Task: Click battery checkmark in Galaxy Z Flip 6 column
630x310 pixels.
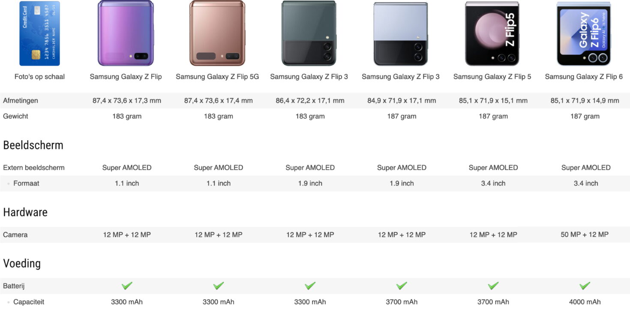Action: click(585, 286)
